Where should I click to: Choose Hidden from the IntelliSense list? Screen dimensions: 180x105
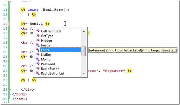pyautogui.click(x=46, y=41)
